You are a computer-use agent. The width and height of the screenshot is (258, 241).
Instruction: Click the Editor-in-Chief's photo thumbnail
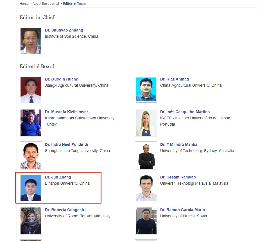[31, 41]
